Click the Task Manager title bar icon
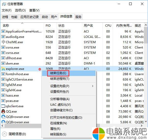The image size is (148, 140). (x=4, y=4)
